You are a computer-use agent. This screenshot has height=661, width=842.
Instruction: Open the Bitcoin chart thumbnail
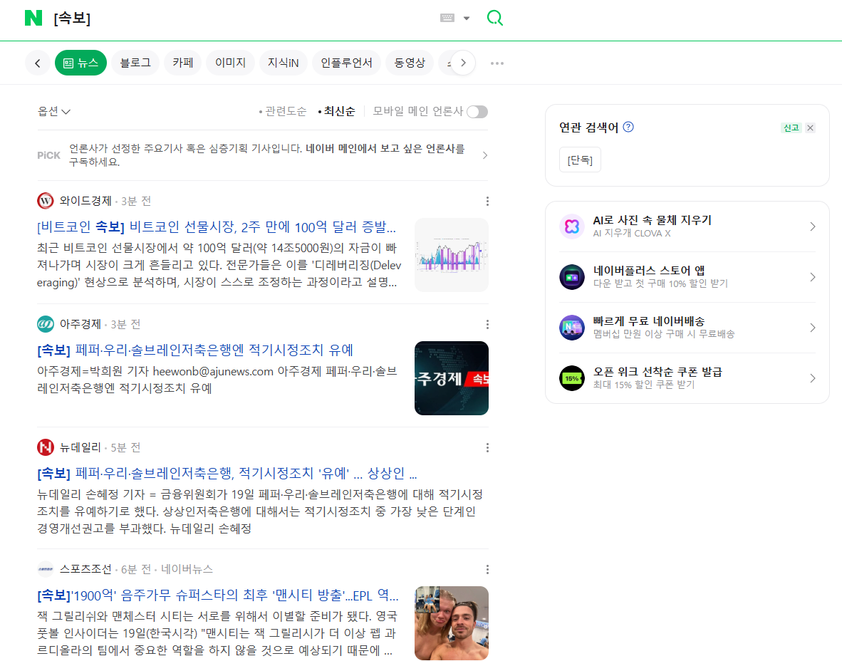click(x=452, y=255)
